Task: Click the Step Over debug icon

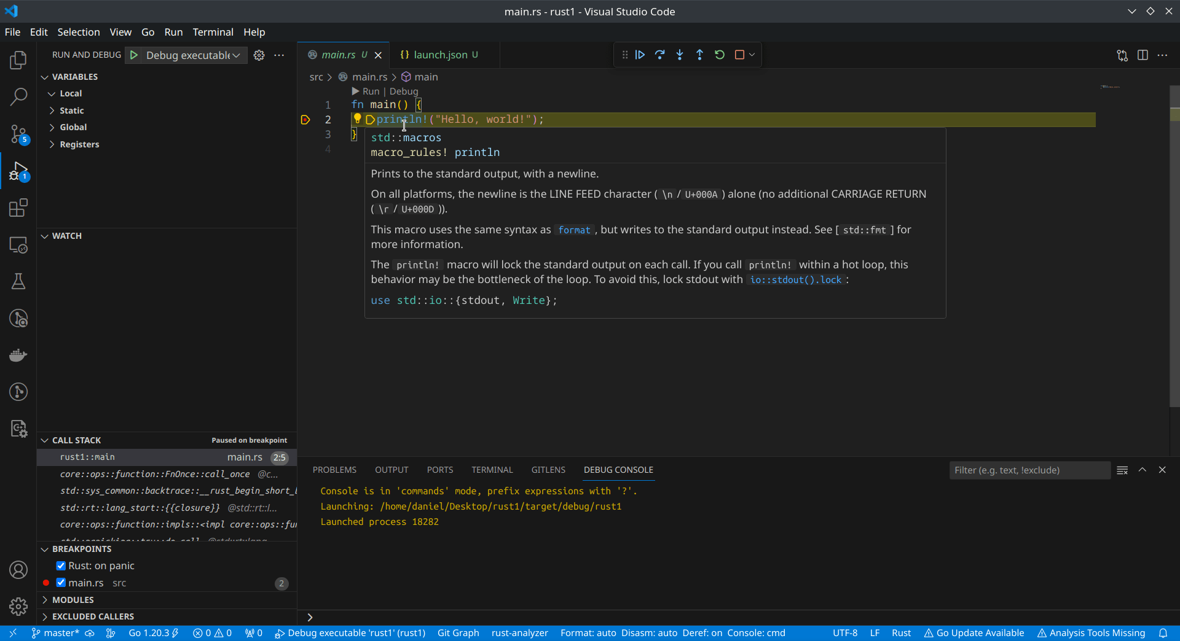Action: [x=659, y=55]
